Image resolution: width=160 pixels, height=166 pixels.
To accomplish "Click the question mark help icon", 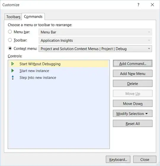I will 138,5.
